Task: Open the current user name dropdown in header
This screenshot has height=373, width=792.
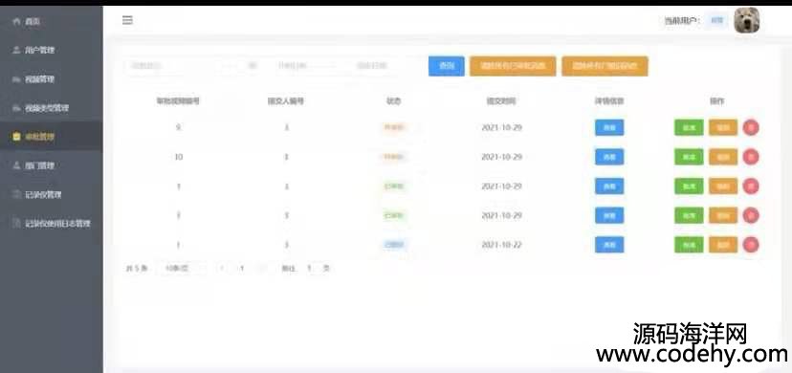Action: (x=716, y=21)
